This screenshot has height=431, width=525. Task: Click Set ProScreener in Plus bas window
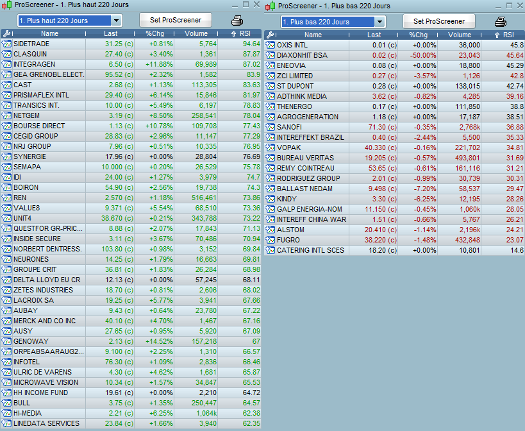pos(439,21)
